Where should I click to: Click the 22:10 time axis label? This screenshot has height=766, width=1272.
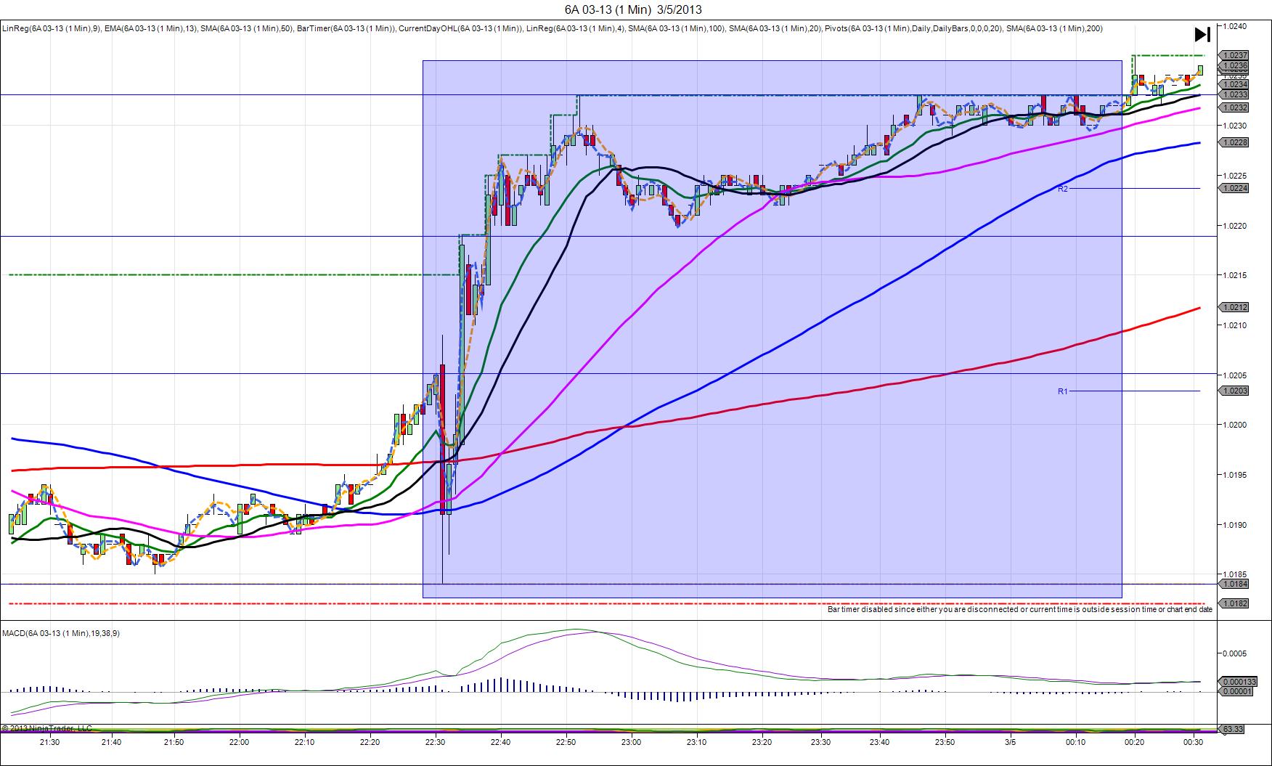point(304,742)
